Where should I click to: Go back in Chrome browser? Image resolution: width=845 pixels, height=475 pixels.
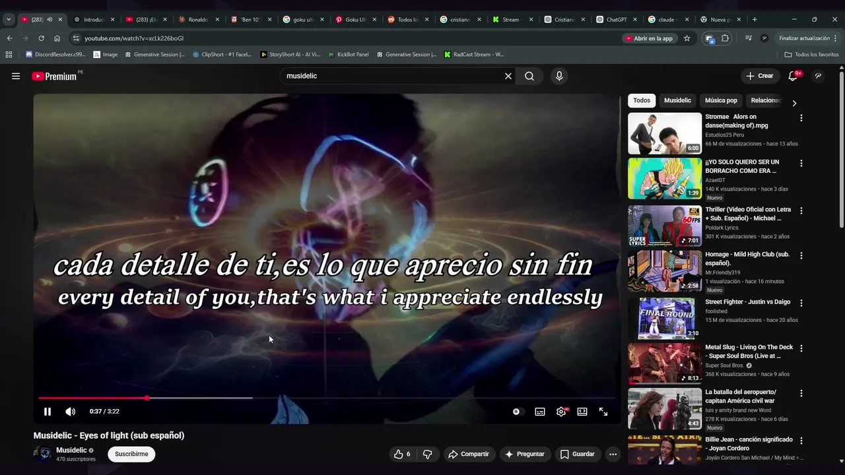[9, 38]
